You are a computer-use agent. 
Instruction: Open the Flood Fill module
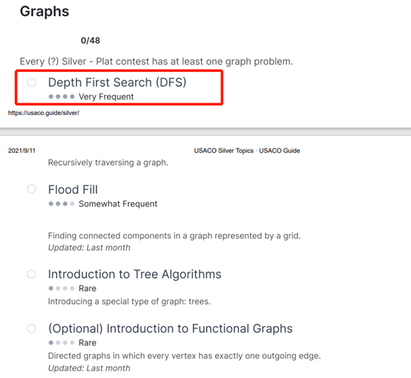(x=73, y=189)
